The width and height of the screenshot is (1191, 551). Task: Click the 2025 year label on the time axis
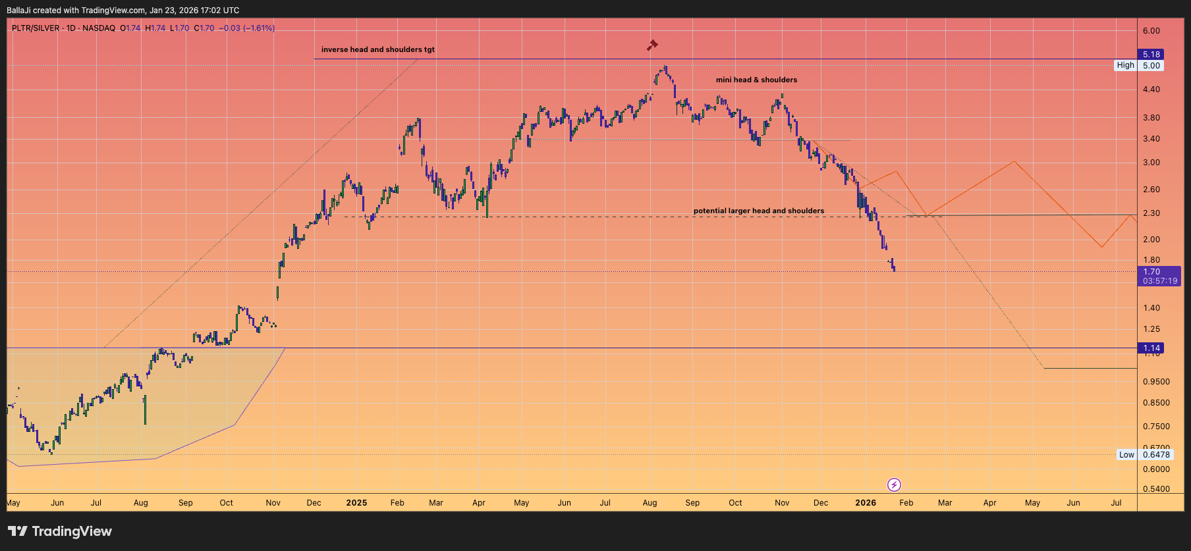click(356, 503)
